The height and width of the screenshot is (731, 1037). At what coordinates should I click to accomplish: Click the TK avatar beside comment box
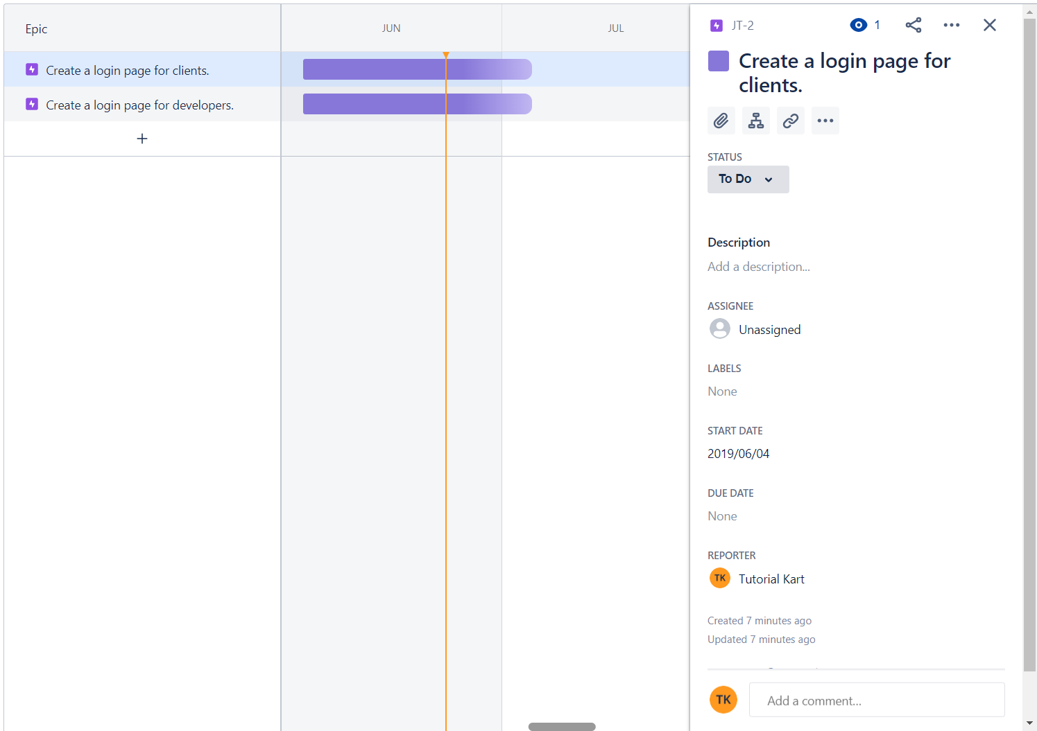pos(723,700)
